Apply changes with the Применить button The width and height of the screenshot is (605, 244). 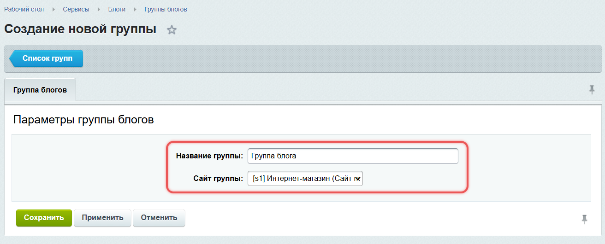(x=103, y=218)
